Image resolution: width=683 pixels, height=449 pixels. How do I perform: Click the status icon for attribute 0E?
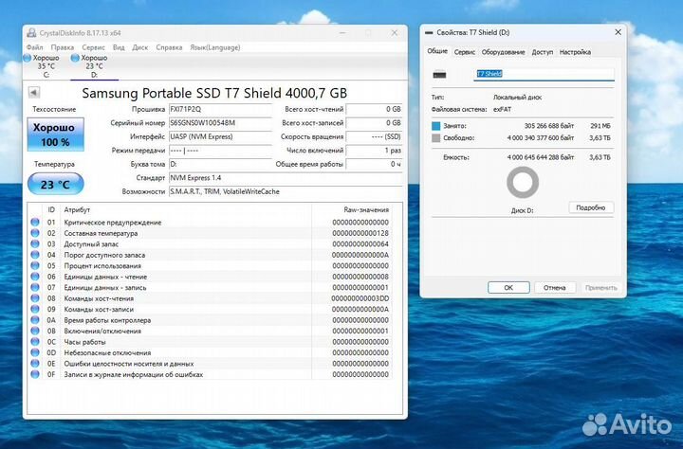pyautogui.click(x=35, y=364)
